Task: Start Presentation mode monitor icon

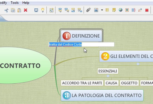Action: (x=36, y=10)
